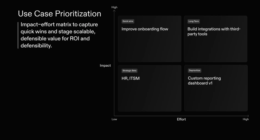Click the upward arrowhead of the Impact axis

point(114,11)
